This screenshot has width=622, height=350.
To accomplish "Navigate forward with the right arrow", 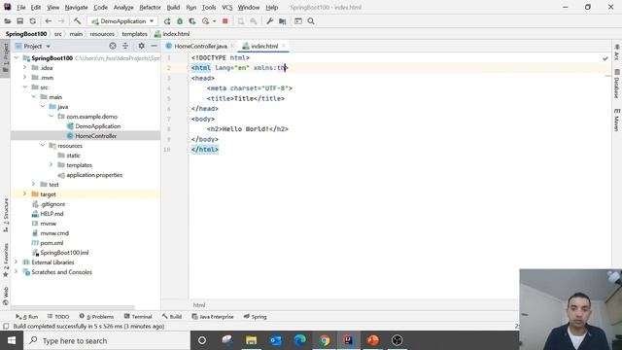I will (x=60, y=21).
